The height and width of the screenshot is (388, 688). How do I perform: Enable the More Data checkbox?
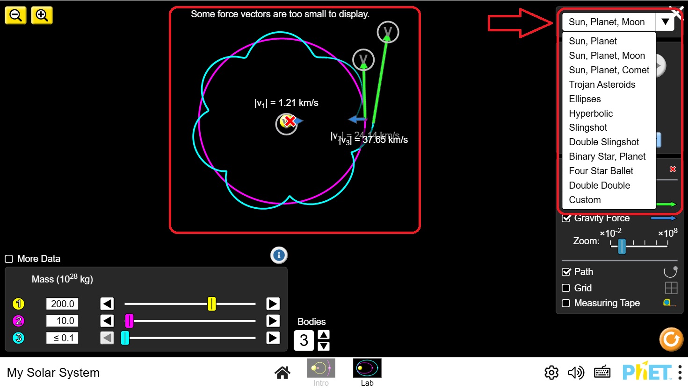coord(9,259)
